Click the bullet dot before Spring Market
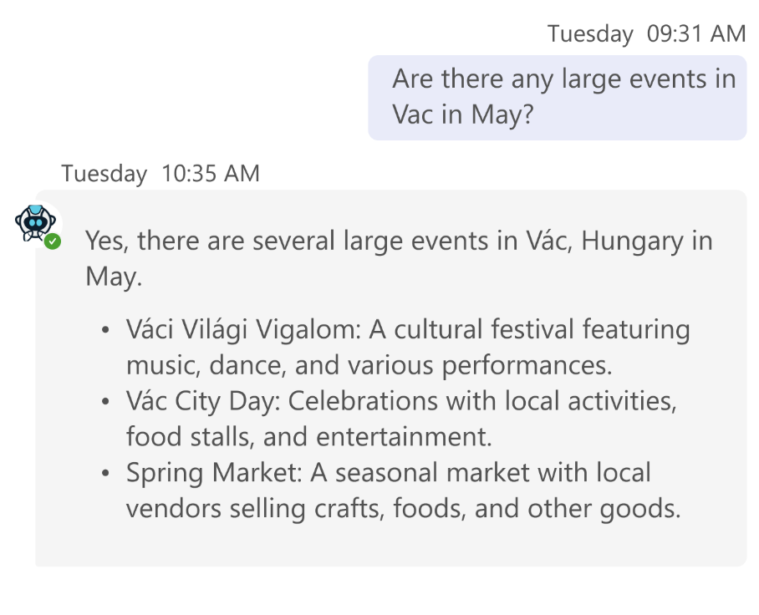 pyautogui.click(x=105, y=474)
